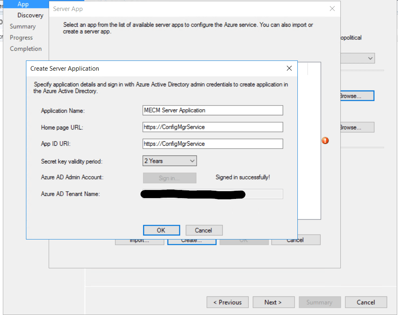Viewport: 398px width, 315px height.
Task: Cancel the Create Server Application dialog
Action: [x=204, y=230]
